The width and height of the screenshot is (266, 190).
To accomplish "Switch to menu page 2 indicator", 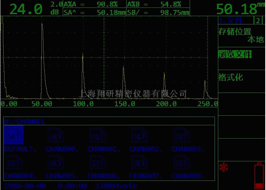I will click(x=258, y=21).
